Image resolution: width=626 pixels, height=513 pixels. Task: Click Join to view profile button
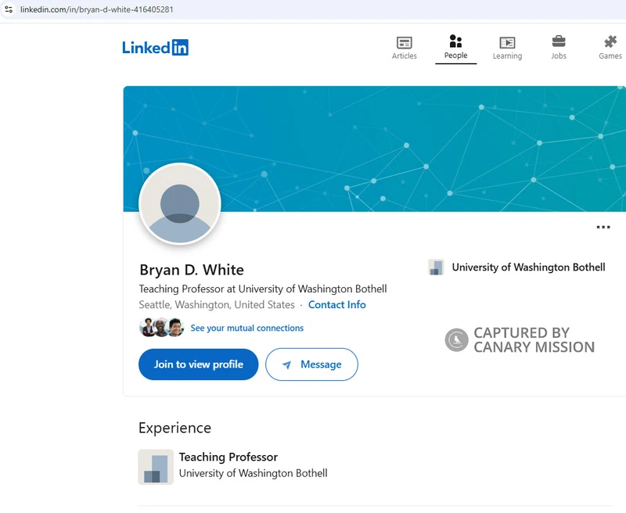pos(199,364)
